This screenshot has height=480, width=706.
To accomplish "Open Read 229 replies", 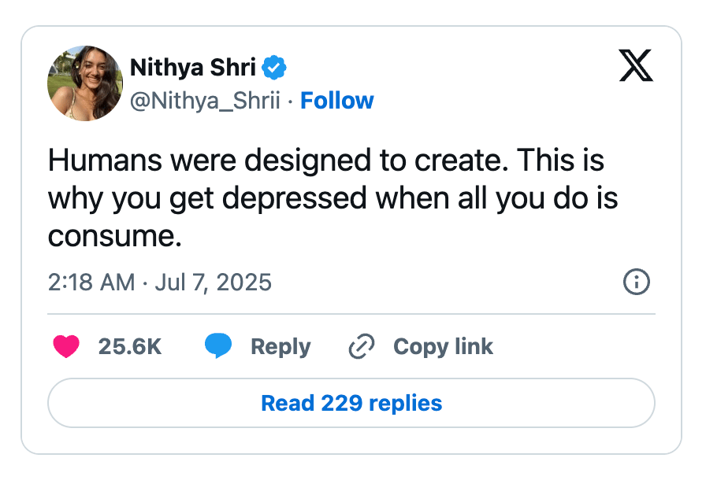I will pos(351,404).
